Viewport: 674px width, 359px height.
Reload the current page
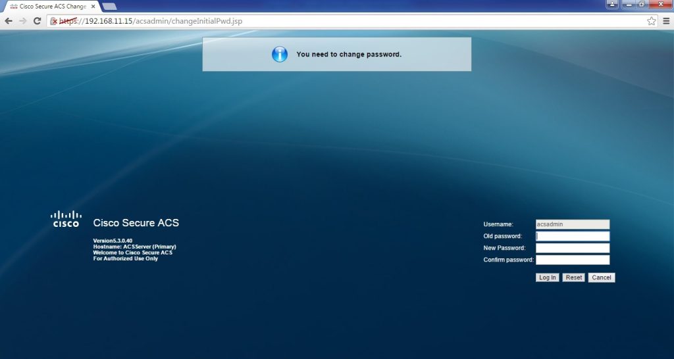[38, 21]
